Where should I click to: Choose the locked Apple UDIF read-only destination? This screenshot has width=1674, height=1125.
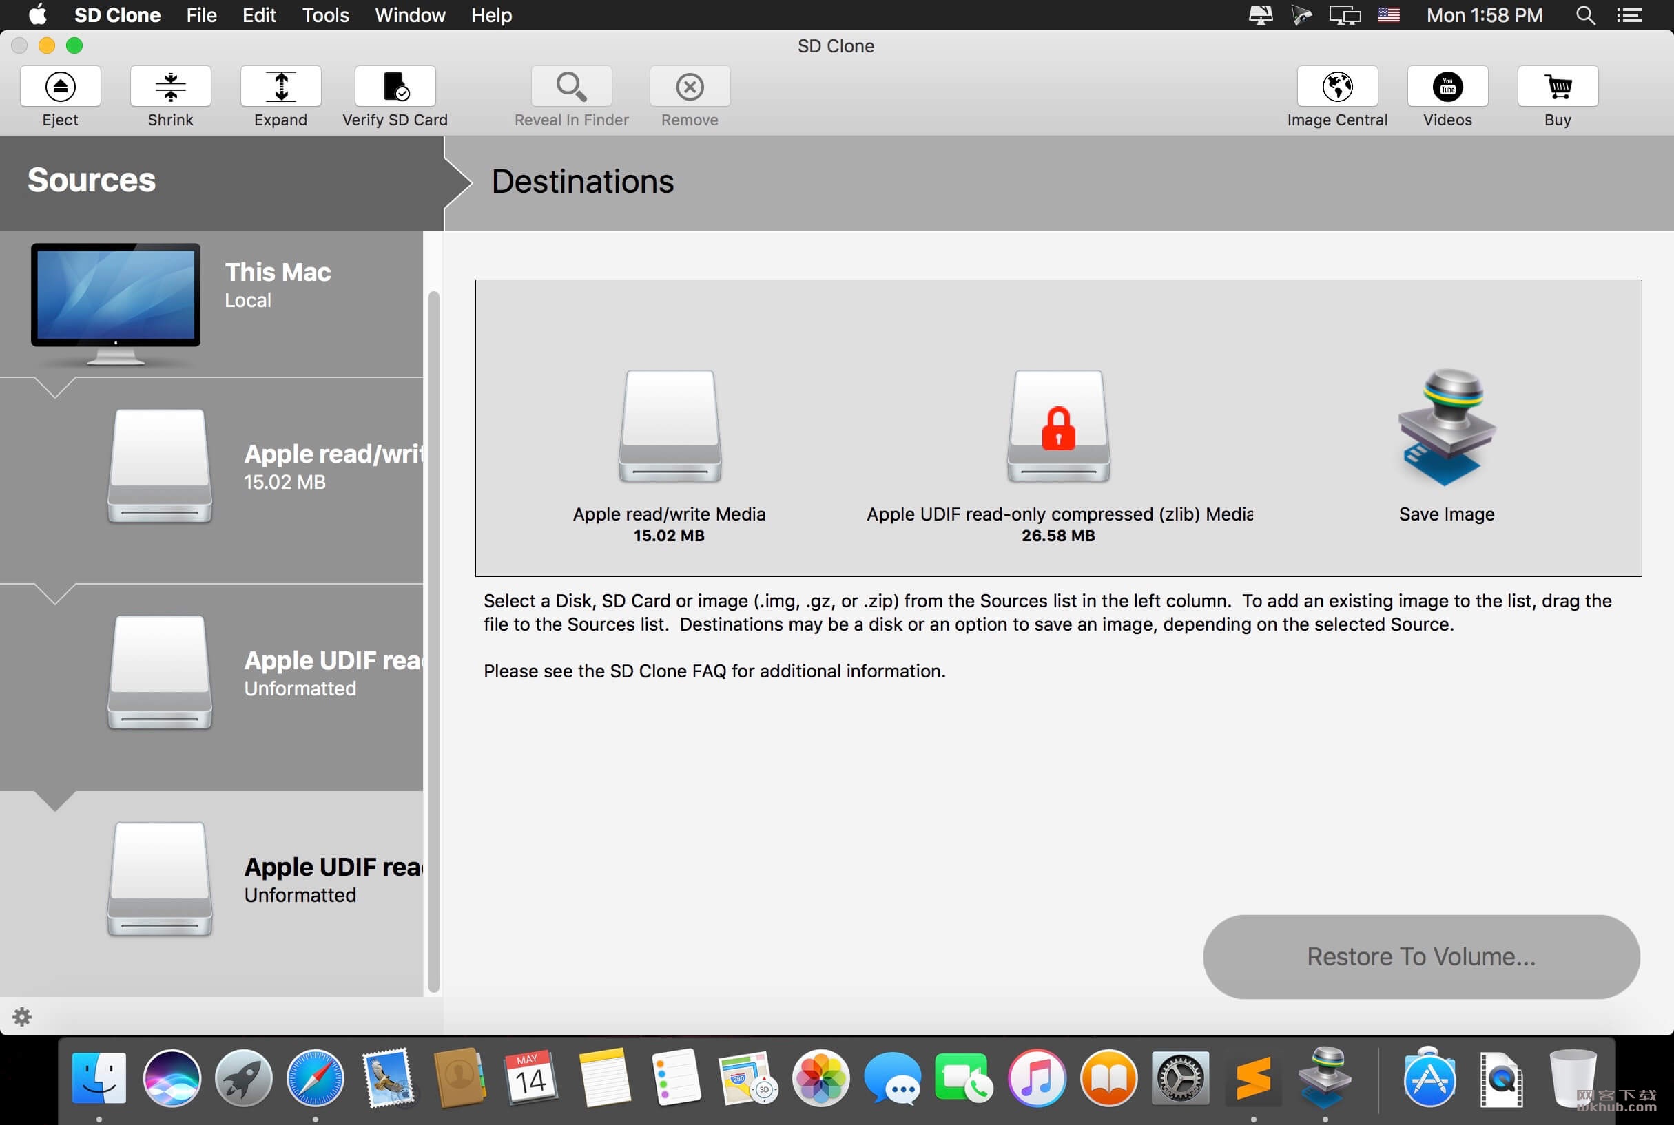click(1059, 456)
